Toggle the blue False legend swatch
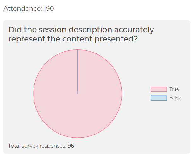Screen dimensions: 194x157 point(159,98)
